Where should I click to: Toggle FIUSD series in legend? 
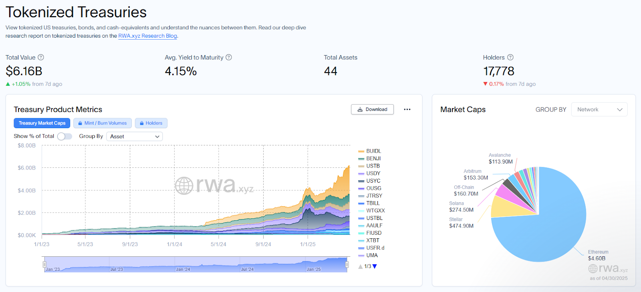tap(370, 233)
